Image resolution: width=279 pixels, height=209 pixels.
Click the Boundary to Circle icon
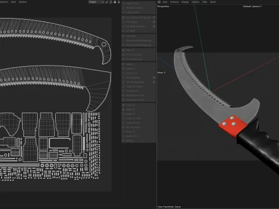point(123,95)
